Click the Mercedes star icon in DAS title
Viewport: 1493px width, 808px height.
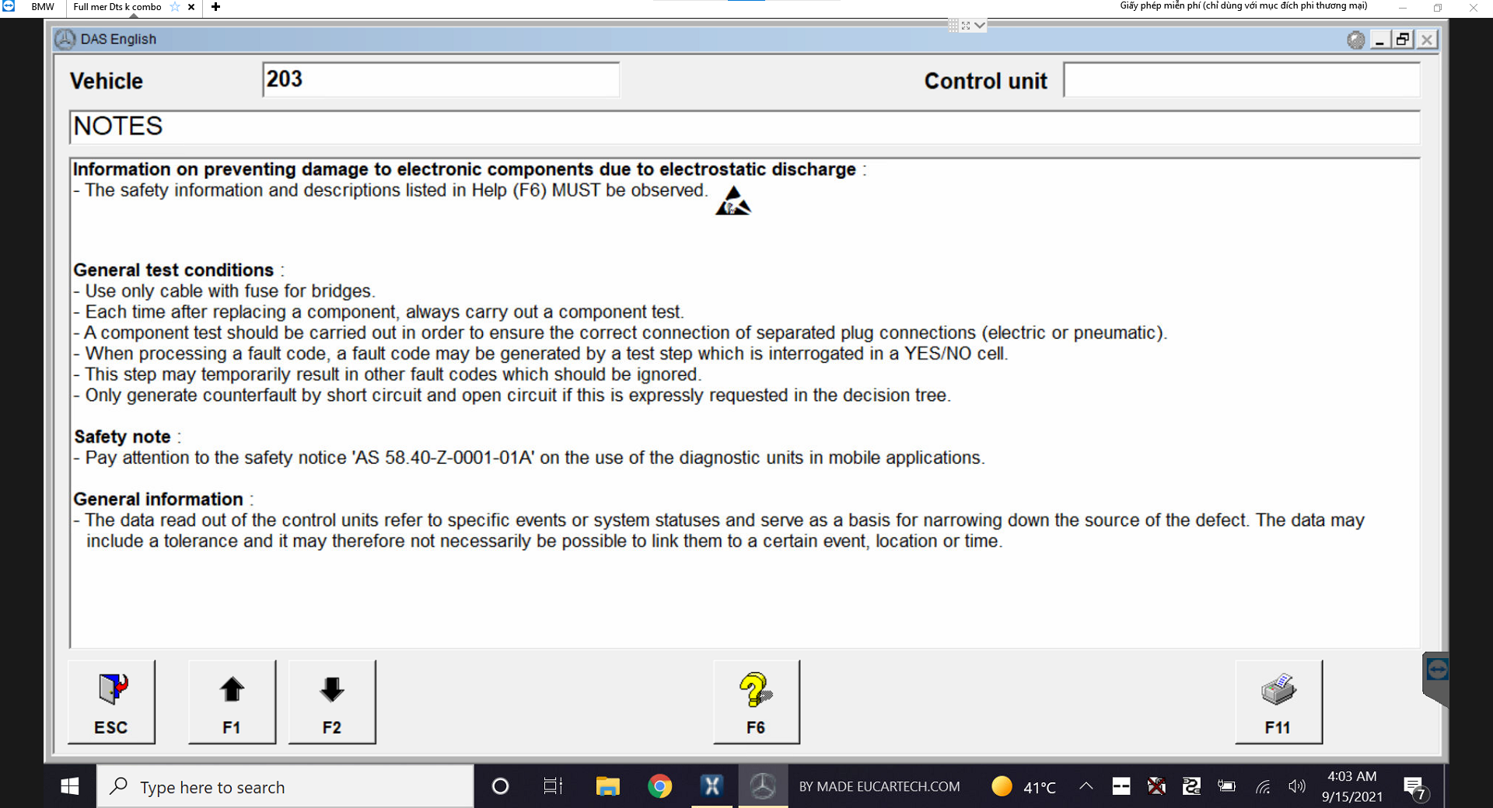[x=65, y=39]
